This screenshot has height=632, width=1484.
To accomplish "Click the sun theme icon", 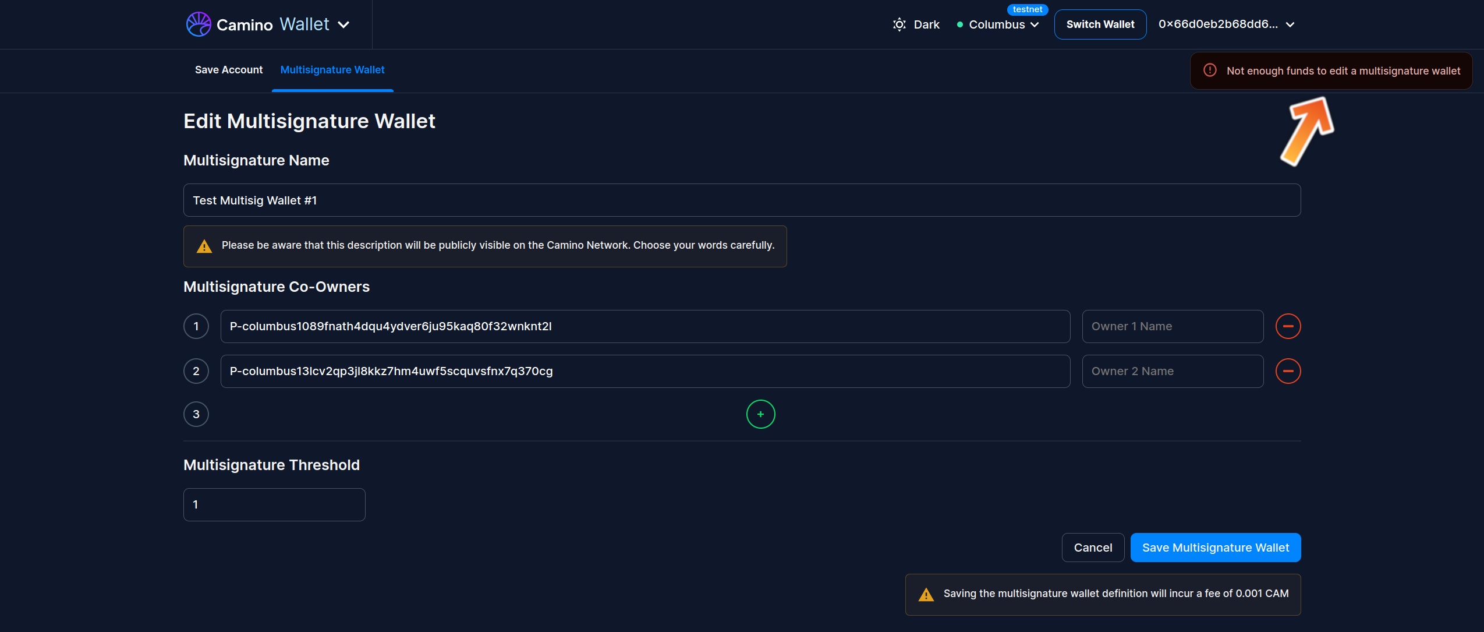I will (x=899, y=24).
